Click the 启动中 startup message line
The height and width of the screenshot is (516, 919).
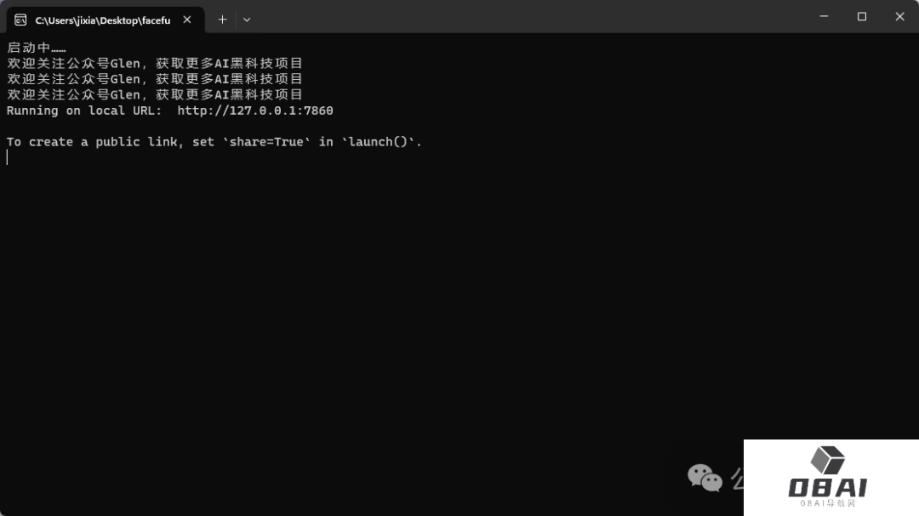coord(37,48)
